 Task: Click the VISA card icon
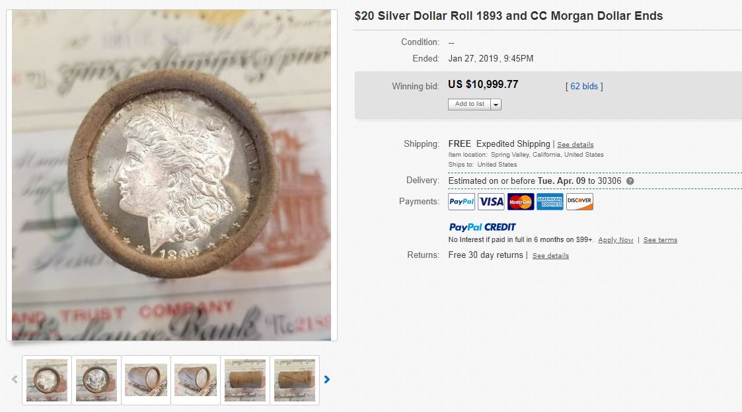tap(491, 202)
